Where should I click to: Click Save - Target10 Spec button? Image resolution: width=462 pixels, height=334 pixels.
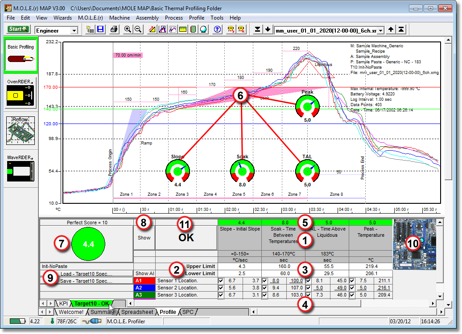pyautogui.click(x=87, y=280)
